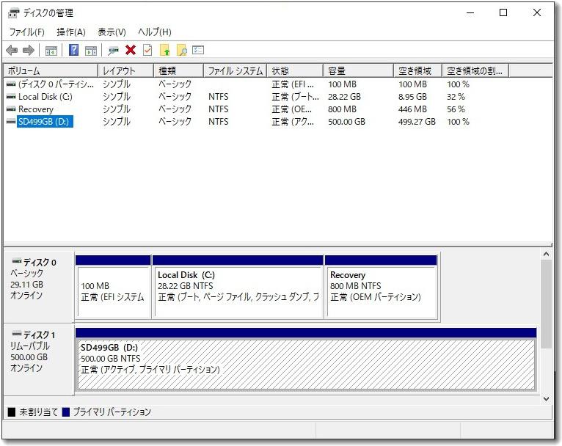The height and width of the screenshot is (446, 562).
Task: Click the red X delete icon
Action: tap(131, 51)
